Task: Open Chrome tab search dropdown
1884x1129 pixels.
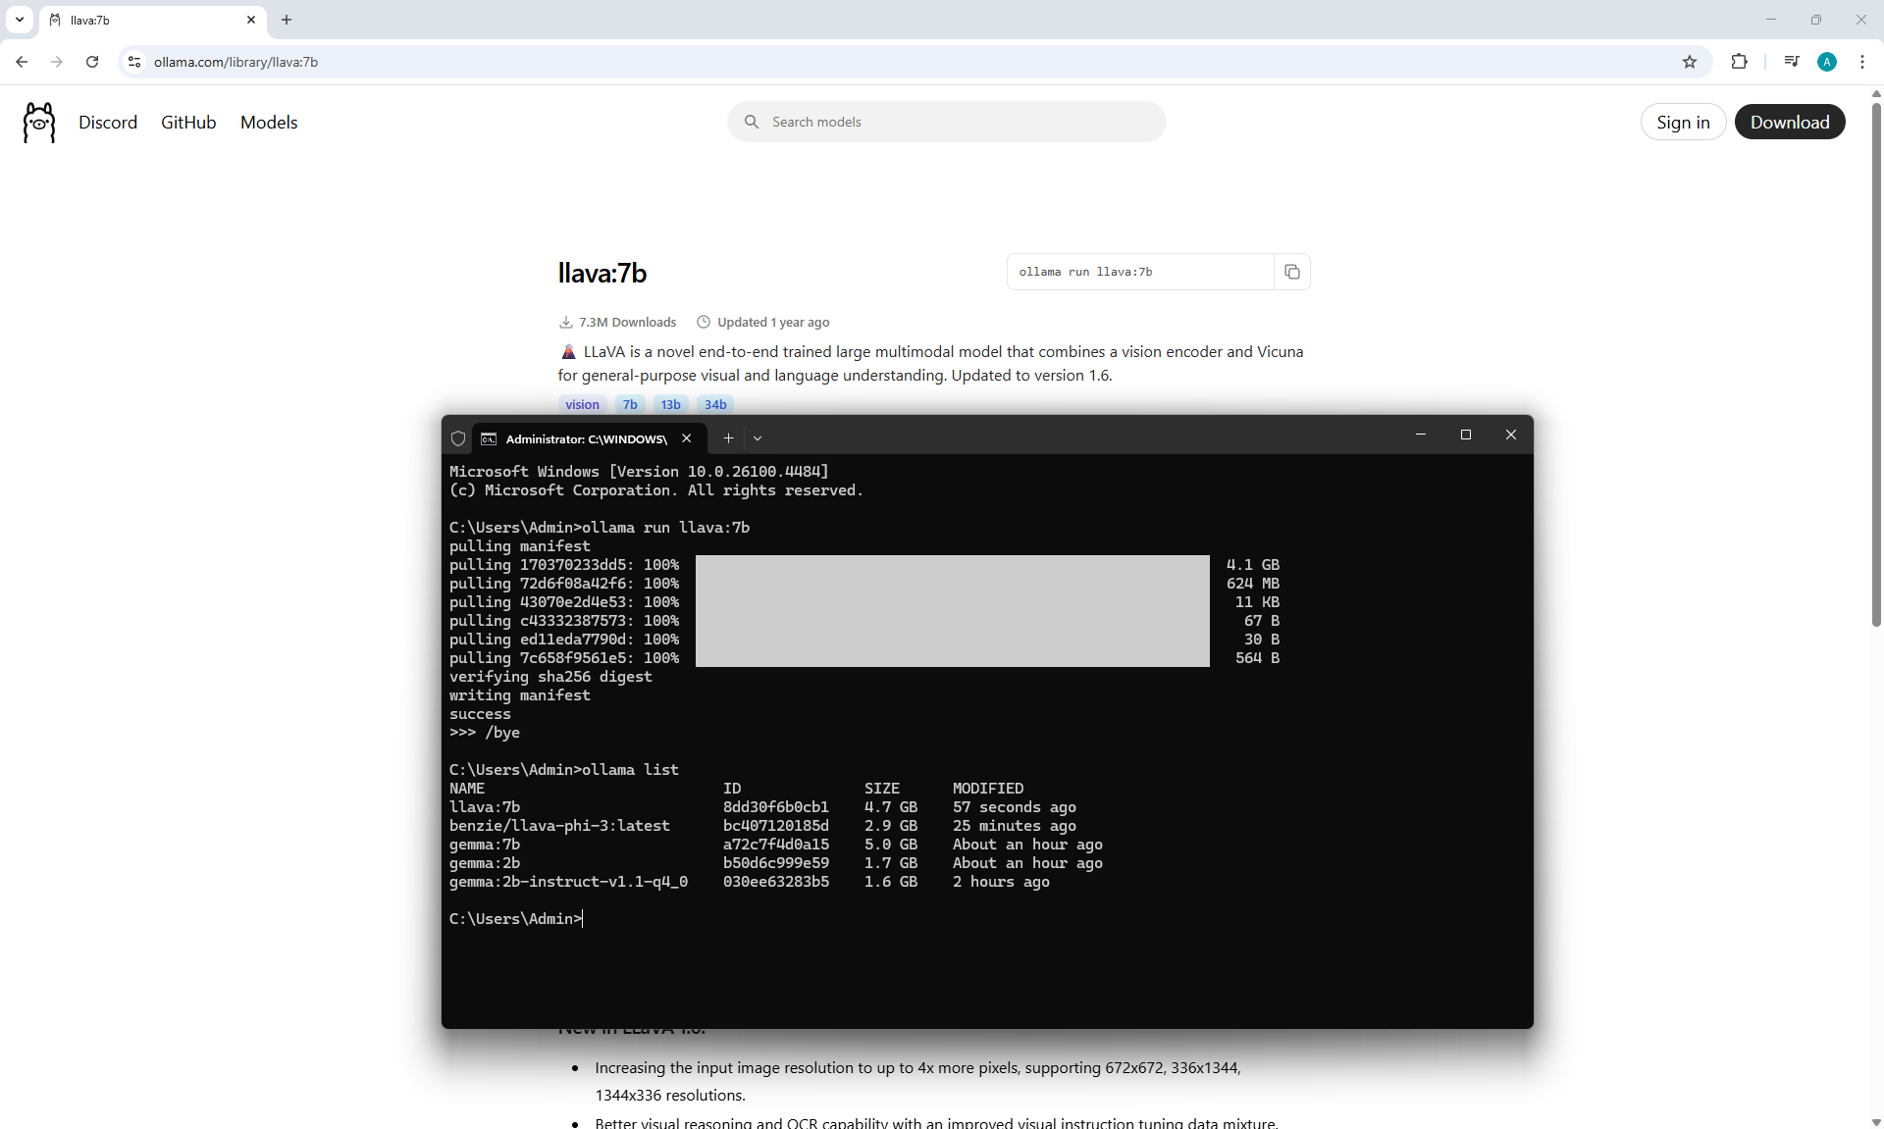Action: [x=19, y=20]
